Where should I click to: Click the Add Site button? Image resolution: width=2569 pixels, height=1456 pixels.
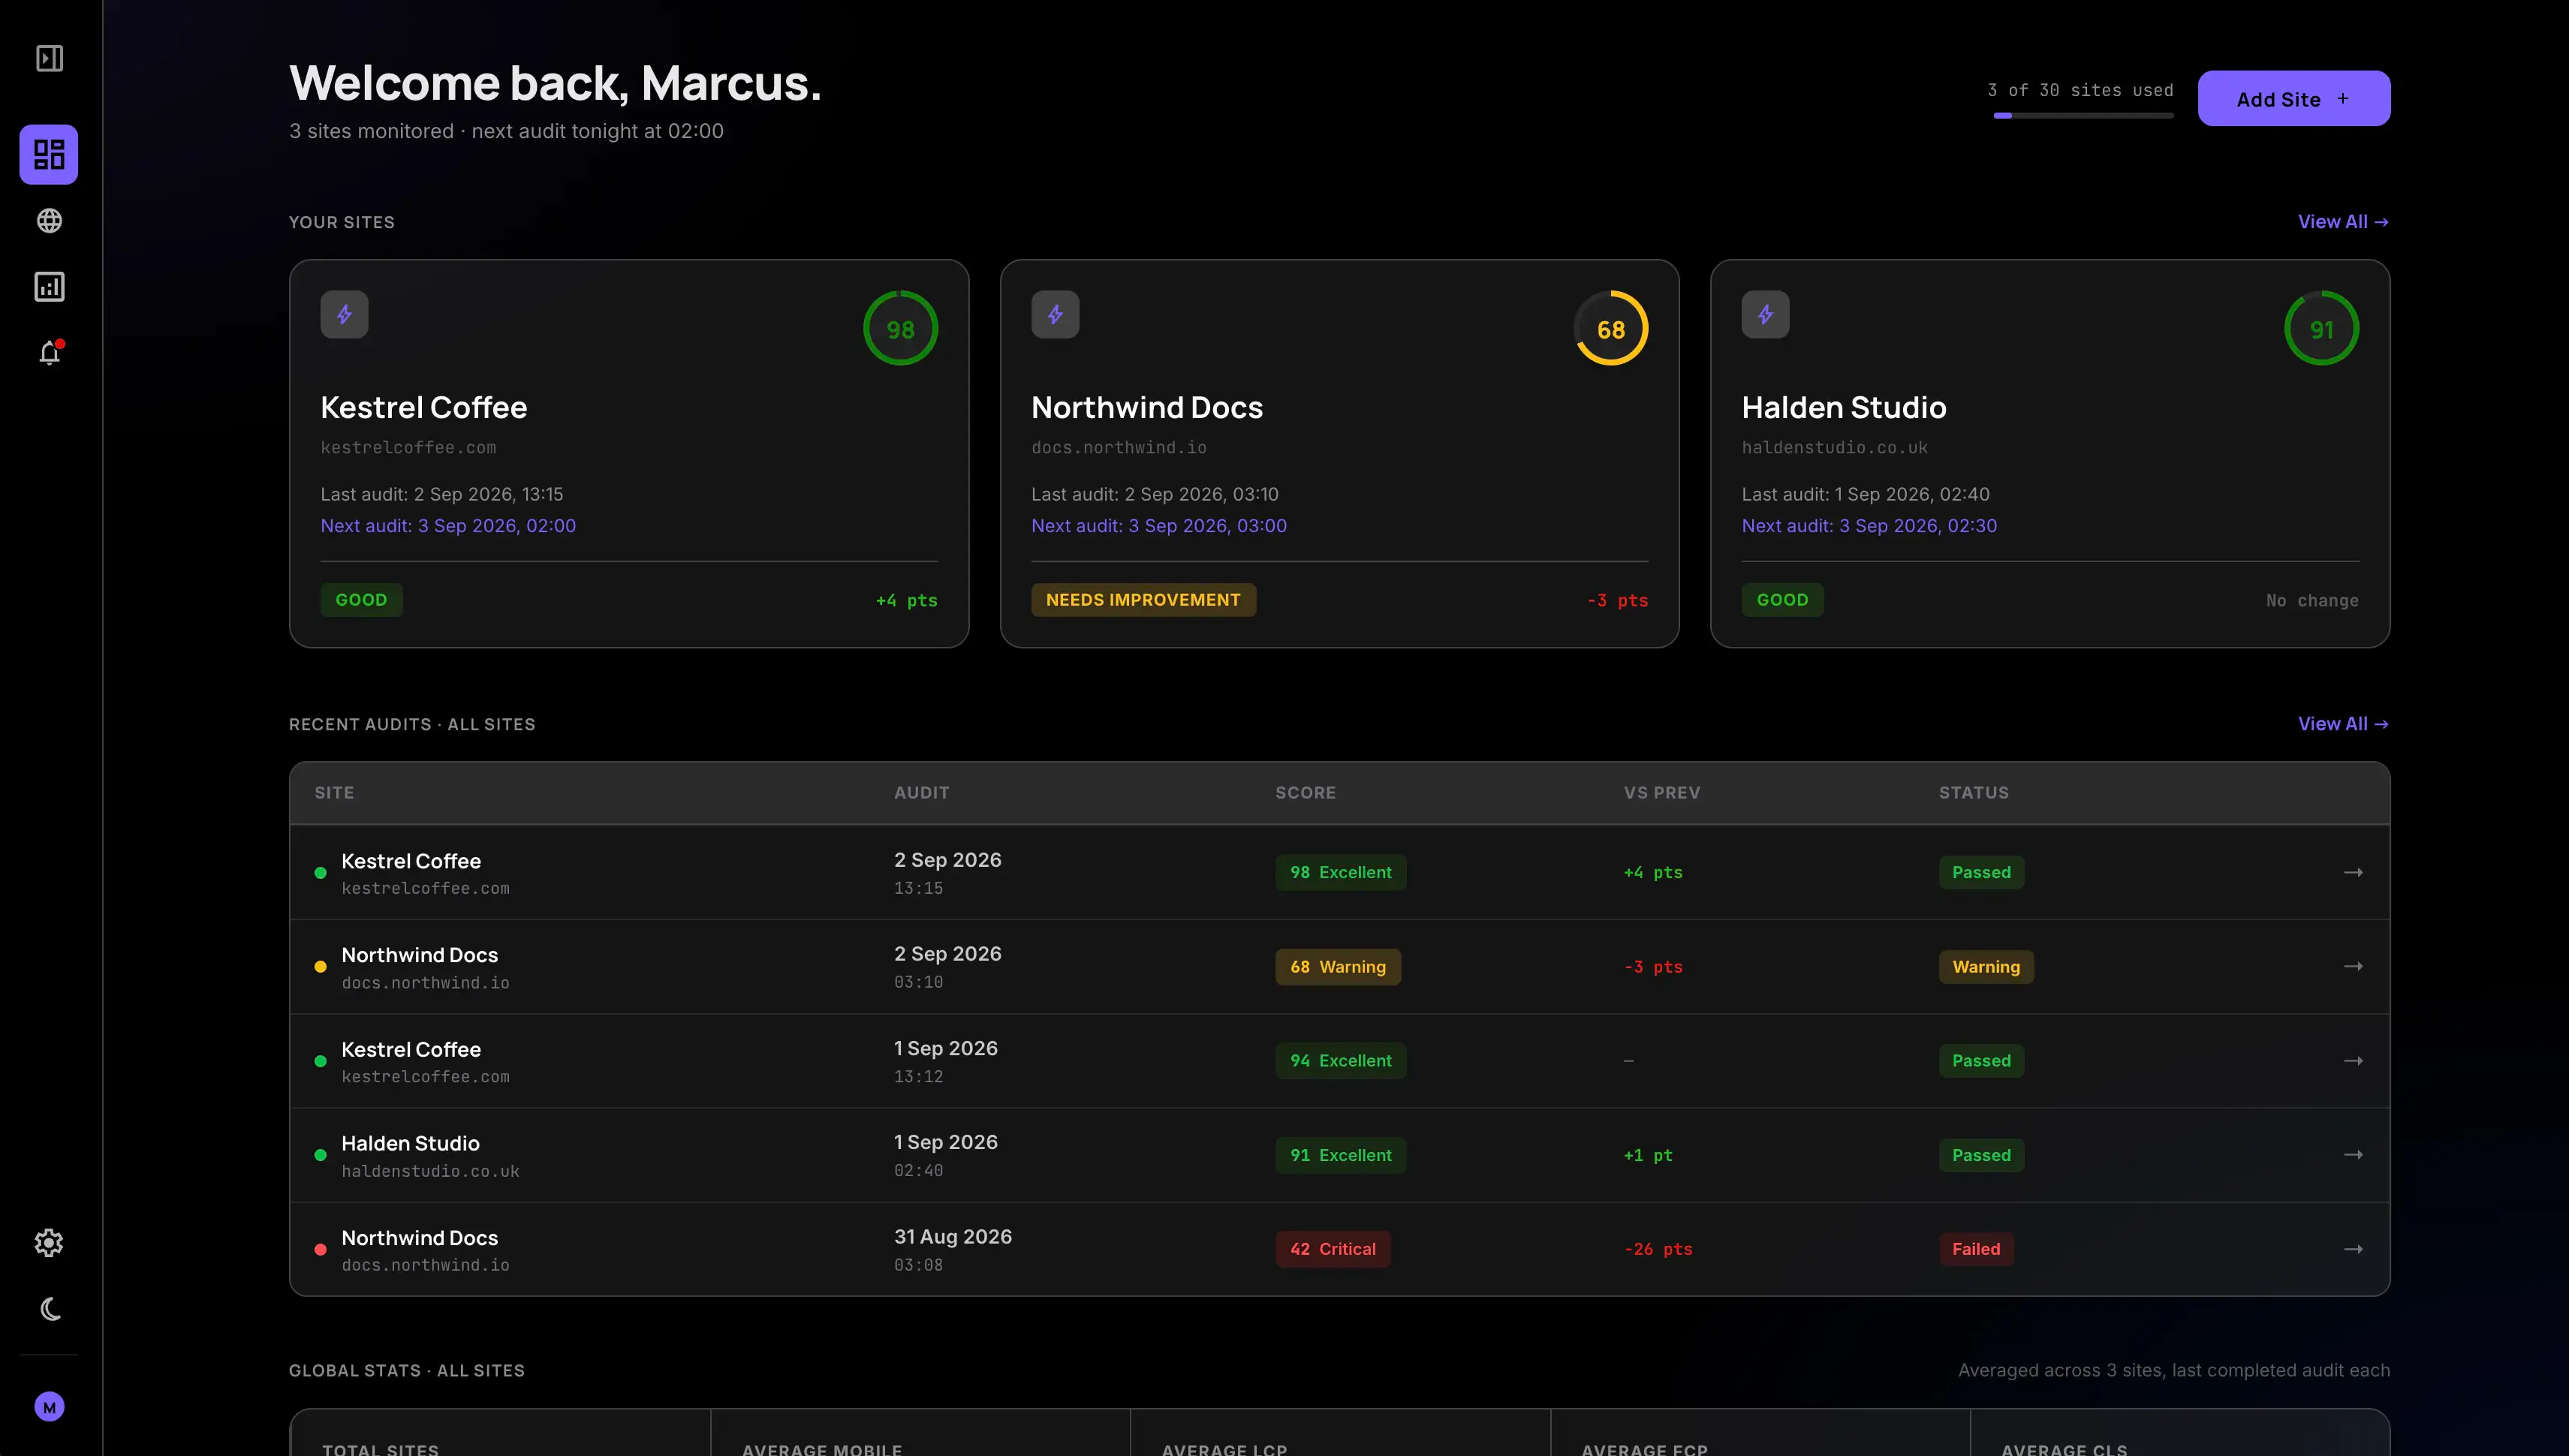click(2293, 98)
